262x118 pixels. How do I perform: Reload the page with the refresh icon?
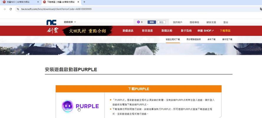[x=11, y=9]
